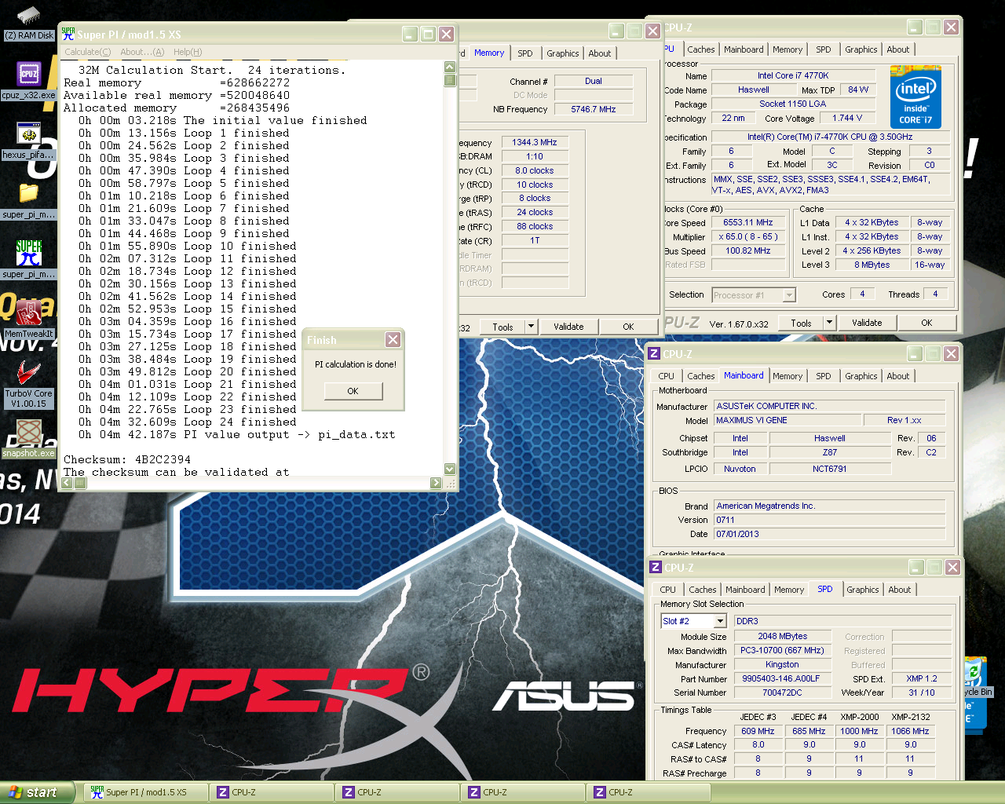Viewport: 1005px width, 804px height.
Task: Expand Tools dropdown arrow in CPU window
Action: (x=829, y=323)
